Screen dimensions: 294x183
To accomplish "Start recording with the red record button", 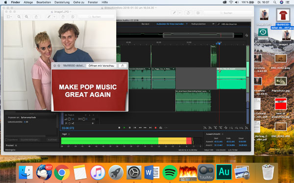I will click(155, 128).
